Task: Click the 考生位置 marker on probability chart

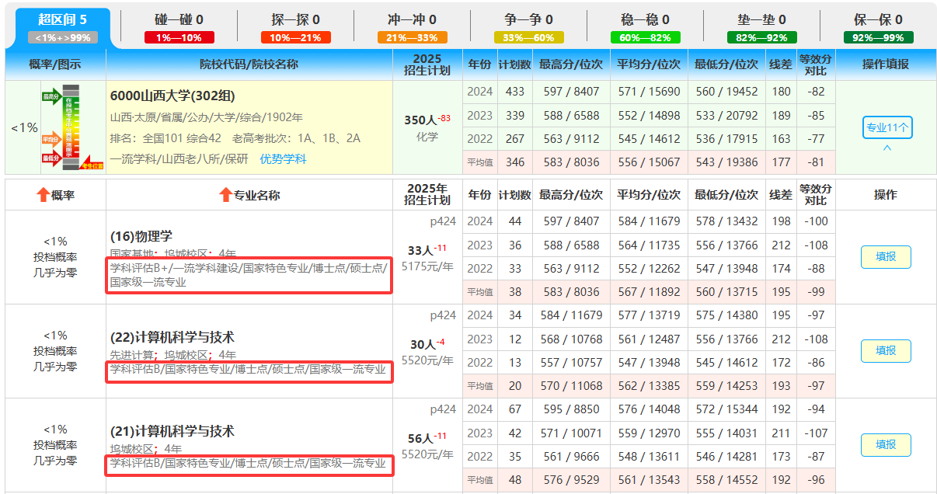Action: click(x=92, y=165)
